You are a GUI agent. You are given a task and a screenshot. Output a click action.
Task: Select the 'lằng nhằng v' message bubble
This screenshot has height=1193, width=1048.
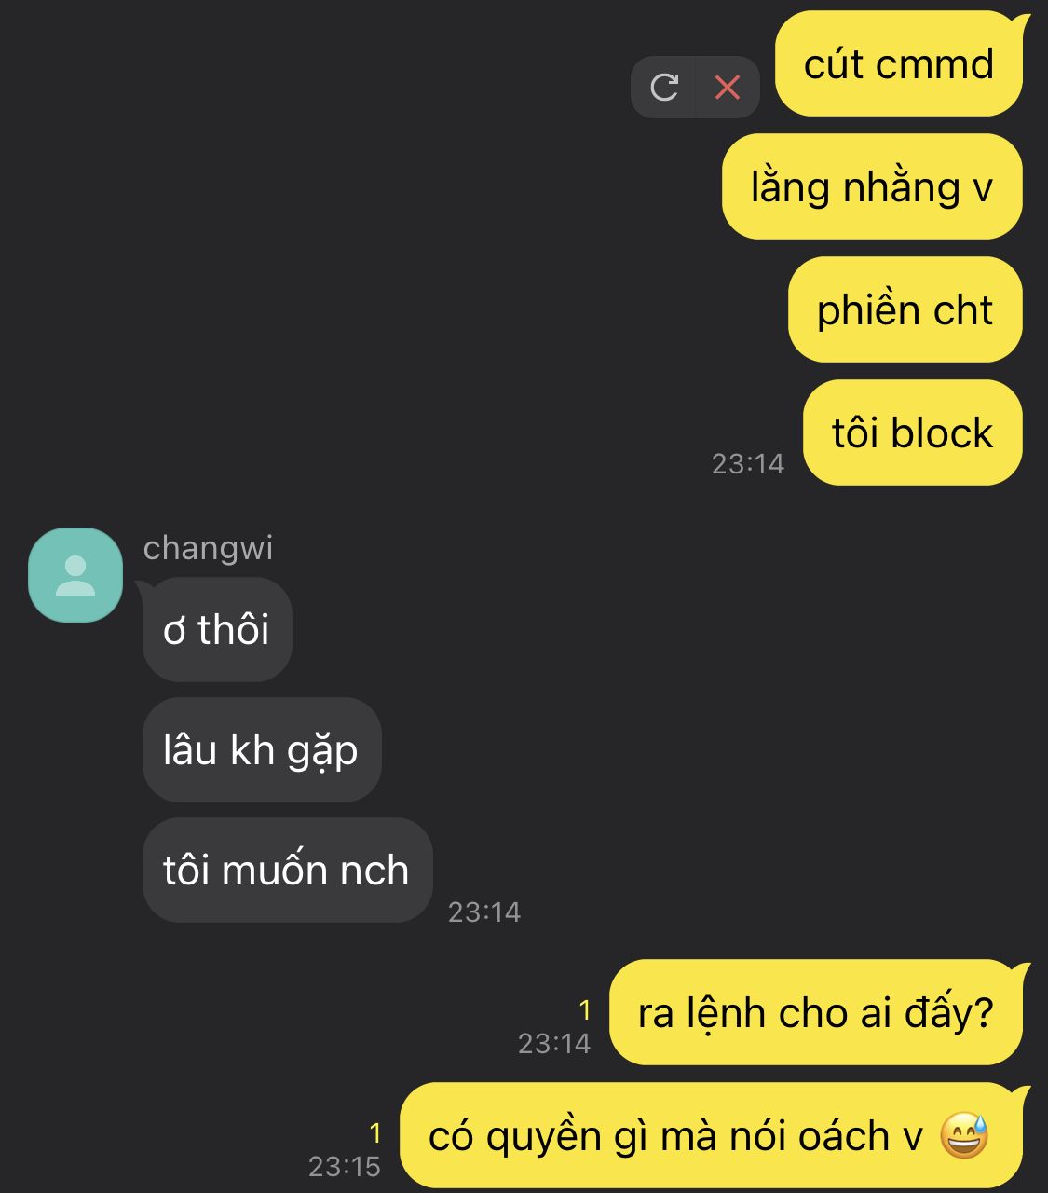872,186
